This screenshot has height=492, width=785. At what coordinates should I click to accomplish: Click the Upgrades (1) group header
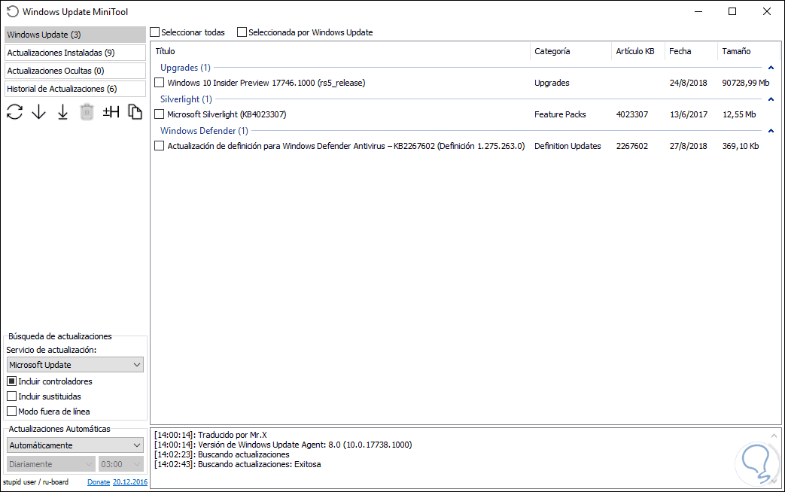[185, 68]
